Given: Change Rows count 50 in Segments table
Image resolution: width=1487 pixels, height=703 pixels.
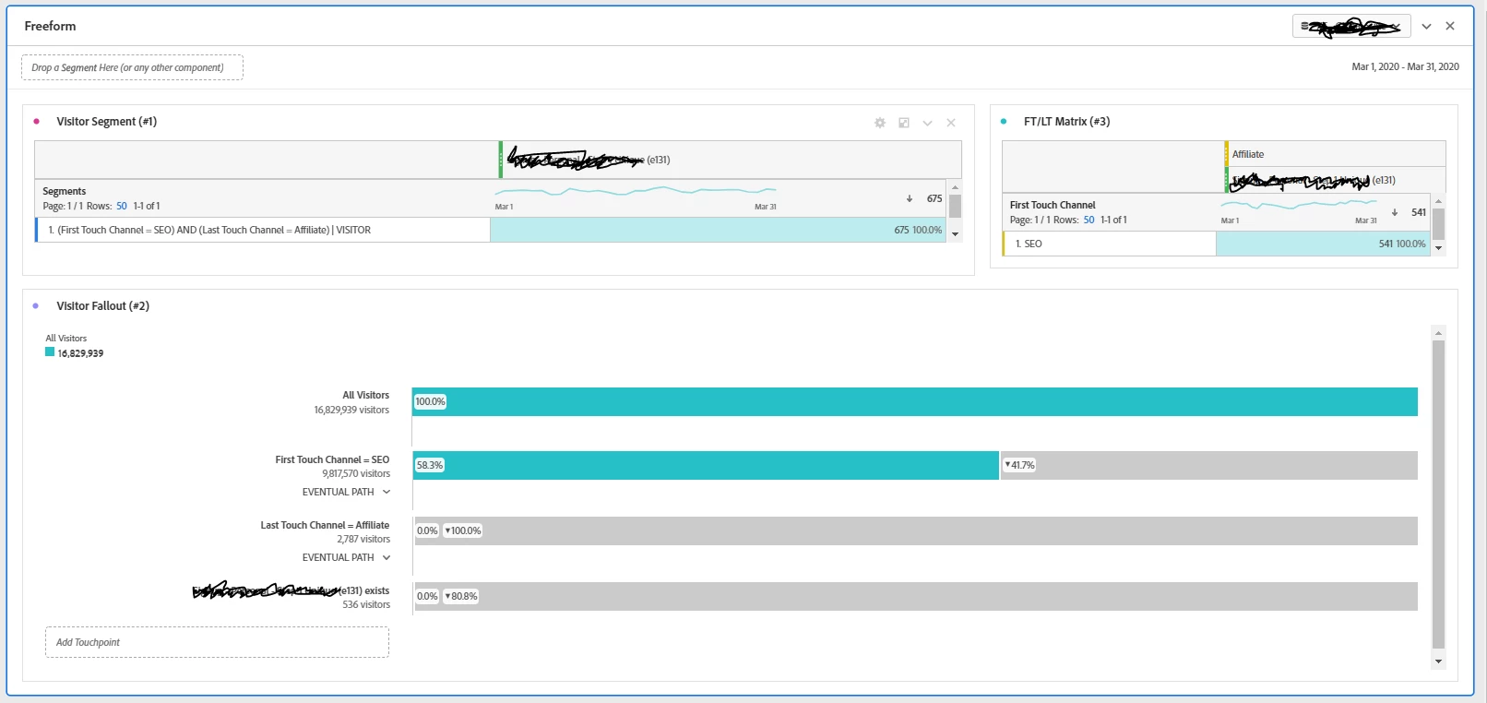Looking at the screenshot, I should click(122, 206).
